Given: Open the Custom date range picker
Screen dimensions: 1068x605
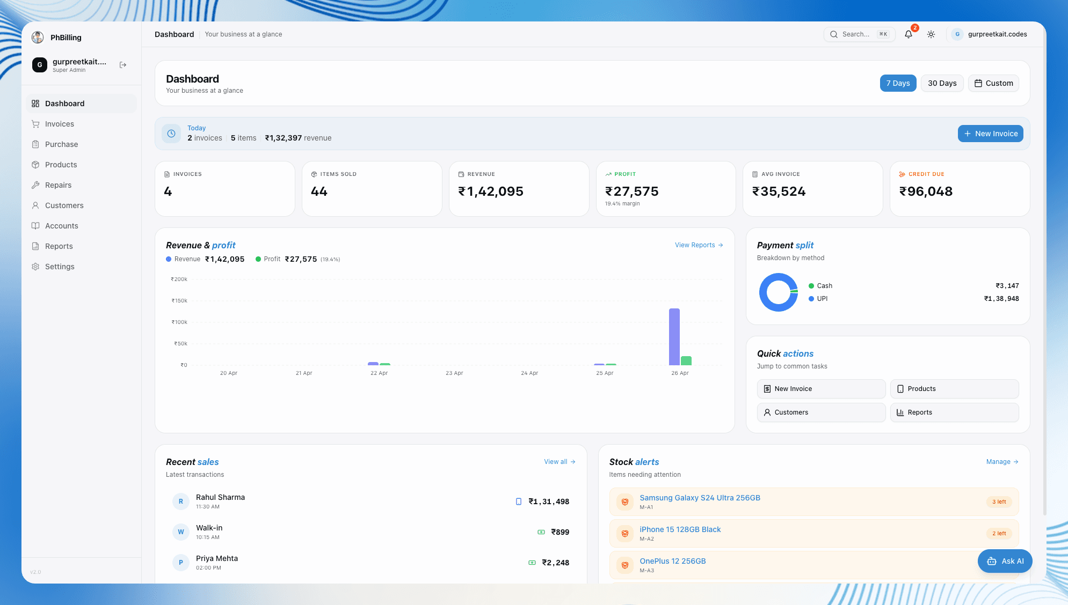Looking at the screenshot, I should pyautogui.click(x=993, y=83).
